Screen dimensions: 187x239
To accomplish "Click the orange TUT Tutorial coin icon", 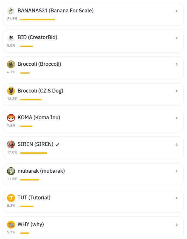I will click(11, 198).
